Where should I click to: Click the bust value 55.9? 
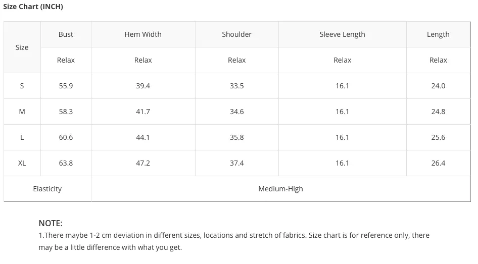click(66, 86)
